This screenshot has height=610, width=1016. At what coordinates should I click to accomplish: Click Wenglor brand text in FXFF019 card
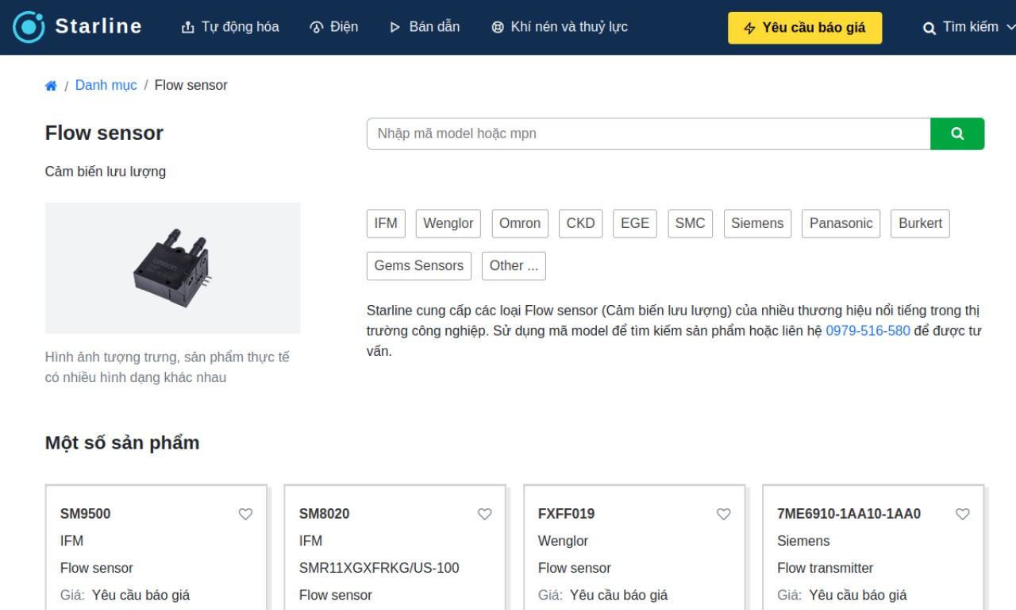[x=563, y=541]
